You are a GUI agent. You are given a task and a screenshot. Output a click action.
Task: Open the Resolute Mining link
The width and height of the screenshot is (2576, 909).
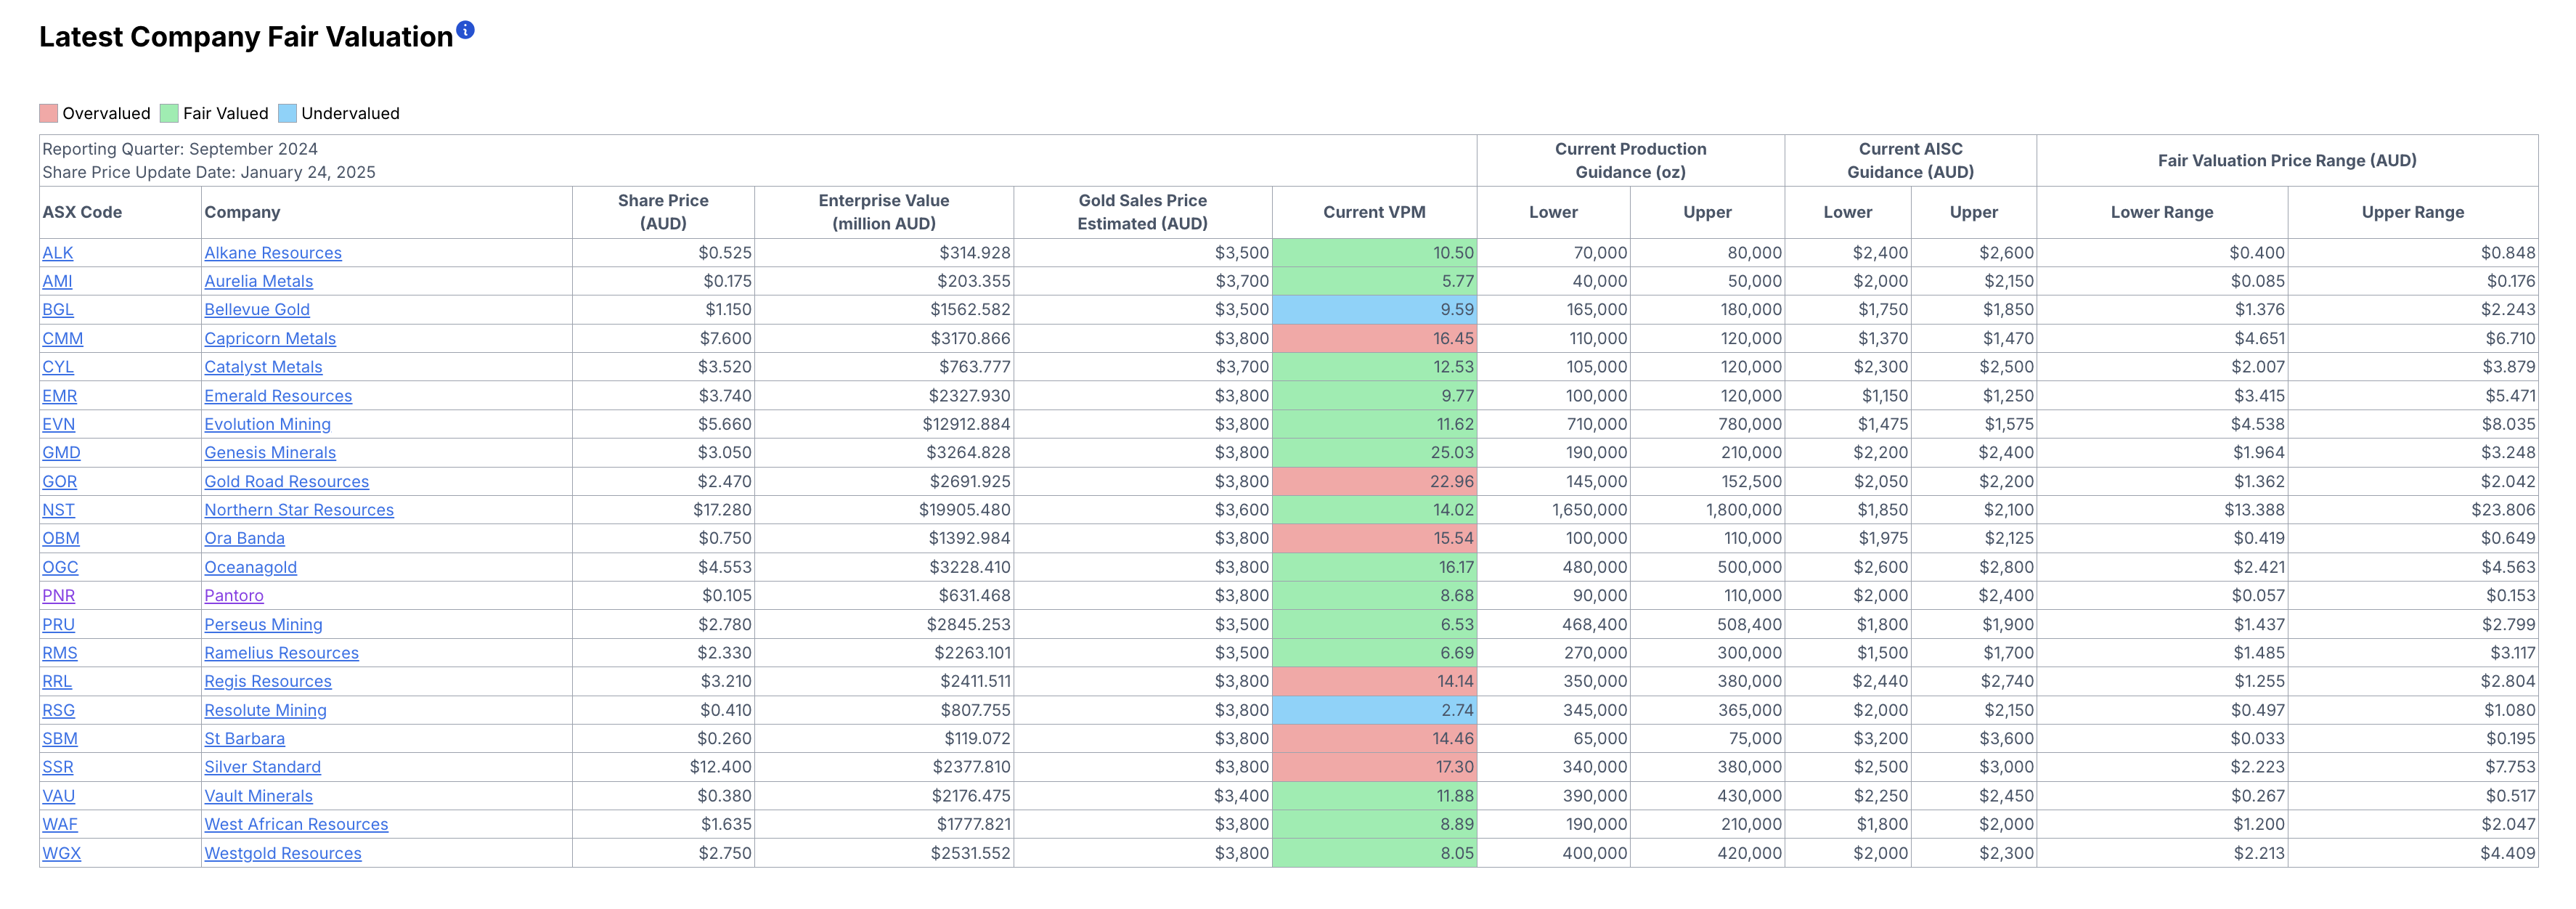point(265,710)
